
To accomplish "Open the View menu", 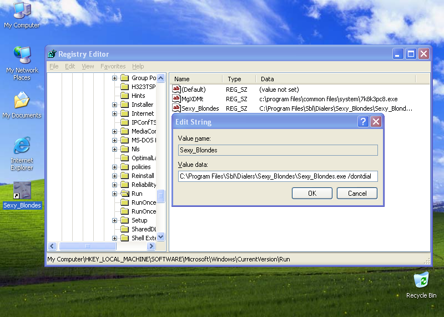I will pos(88,66).
